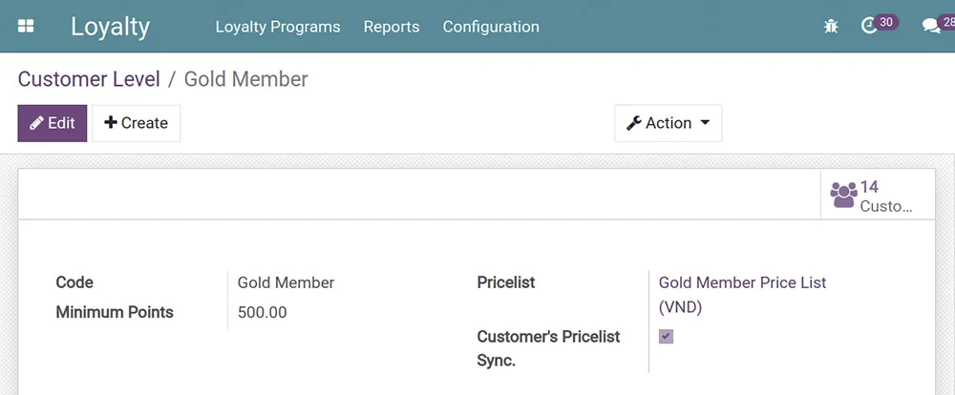The width and height of the screenshot is (955, 395).
Task: Open the conversations chat bubble icon
Action: click(x=930, y=27)
